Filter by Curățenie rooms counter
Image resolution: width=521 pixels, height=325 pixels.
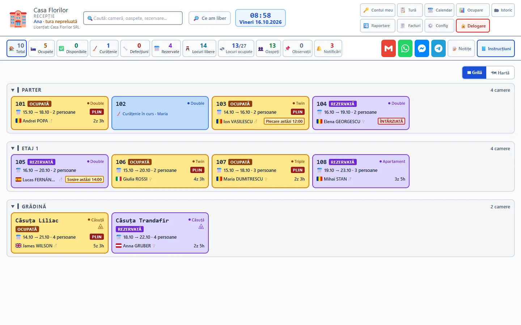[x=104, y=48]
